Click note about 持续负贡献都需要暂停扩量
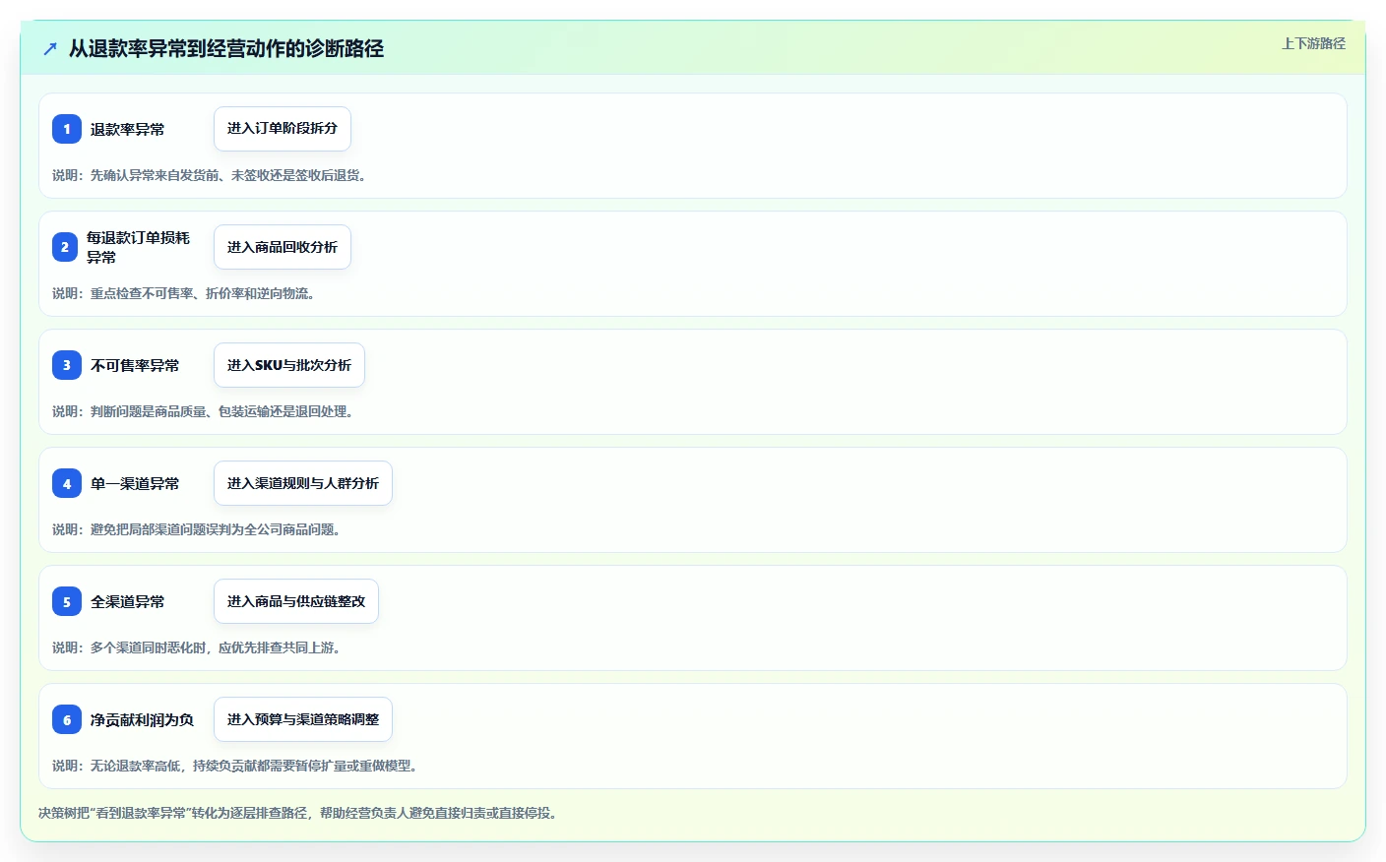Screen dimensions: 1386x862 click(x=235, y=766)
